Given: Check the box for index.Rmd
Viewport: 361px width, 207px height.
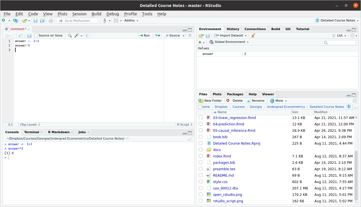Looking at the screenshot, I should click(201, 156).
